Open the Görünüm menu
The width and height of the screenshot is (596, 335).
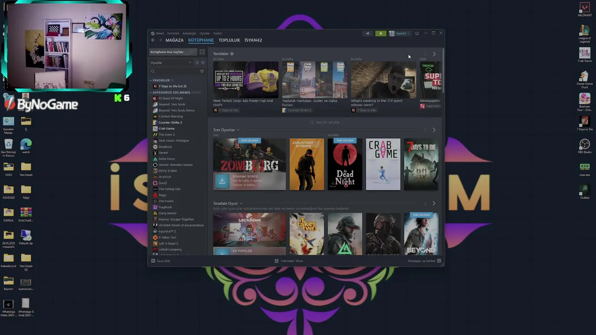tap(173, 33)
